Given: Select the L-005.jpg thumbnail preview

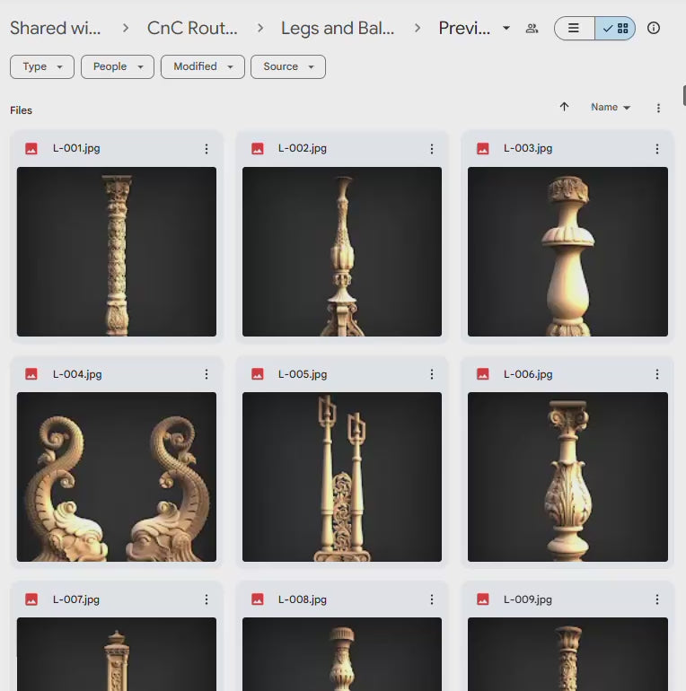Looking at the screenshot, I should pos(342,477).
